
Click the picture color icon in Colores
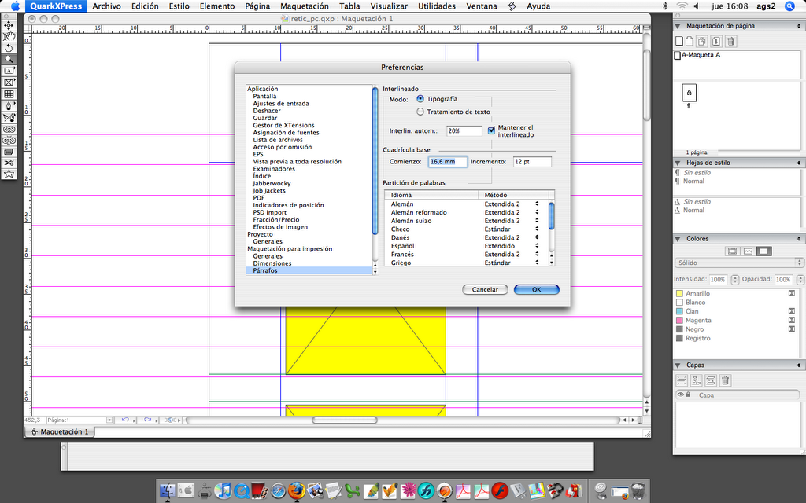click(x=748, y=251)
